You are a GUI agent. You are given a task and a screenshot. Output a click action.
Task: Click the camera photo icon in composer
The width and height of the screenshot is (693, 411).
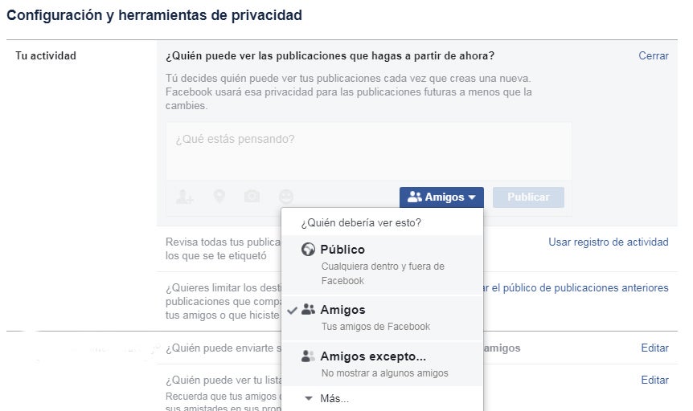point(252,196)
